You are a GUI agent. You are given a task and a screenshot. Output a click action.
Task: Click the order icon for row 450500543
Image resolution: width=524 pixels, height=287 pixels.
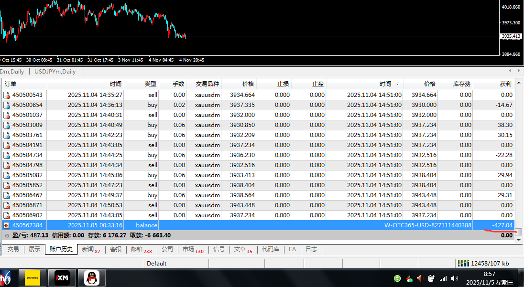(x=6, y=95)
